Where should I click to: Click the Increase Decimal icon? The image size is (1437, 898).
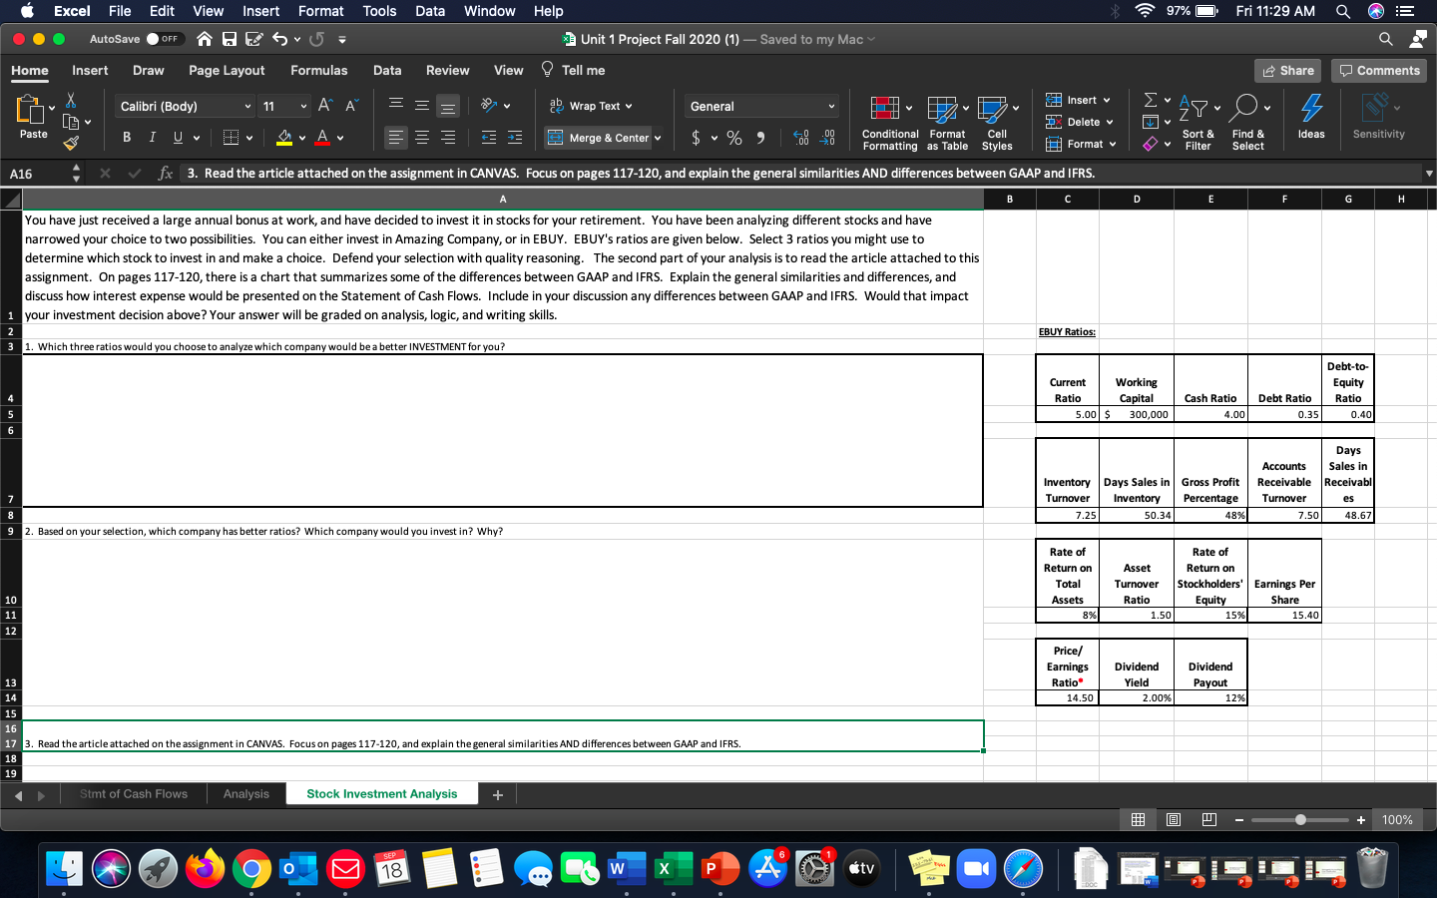click(x=801, y=138)
